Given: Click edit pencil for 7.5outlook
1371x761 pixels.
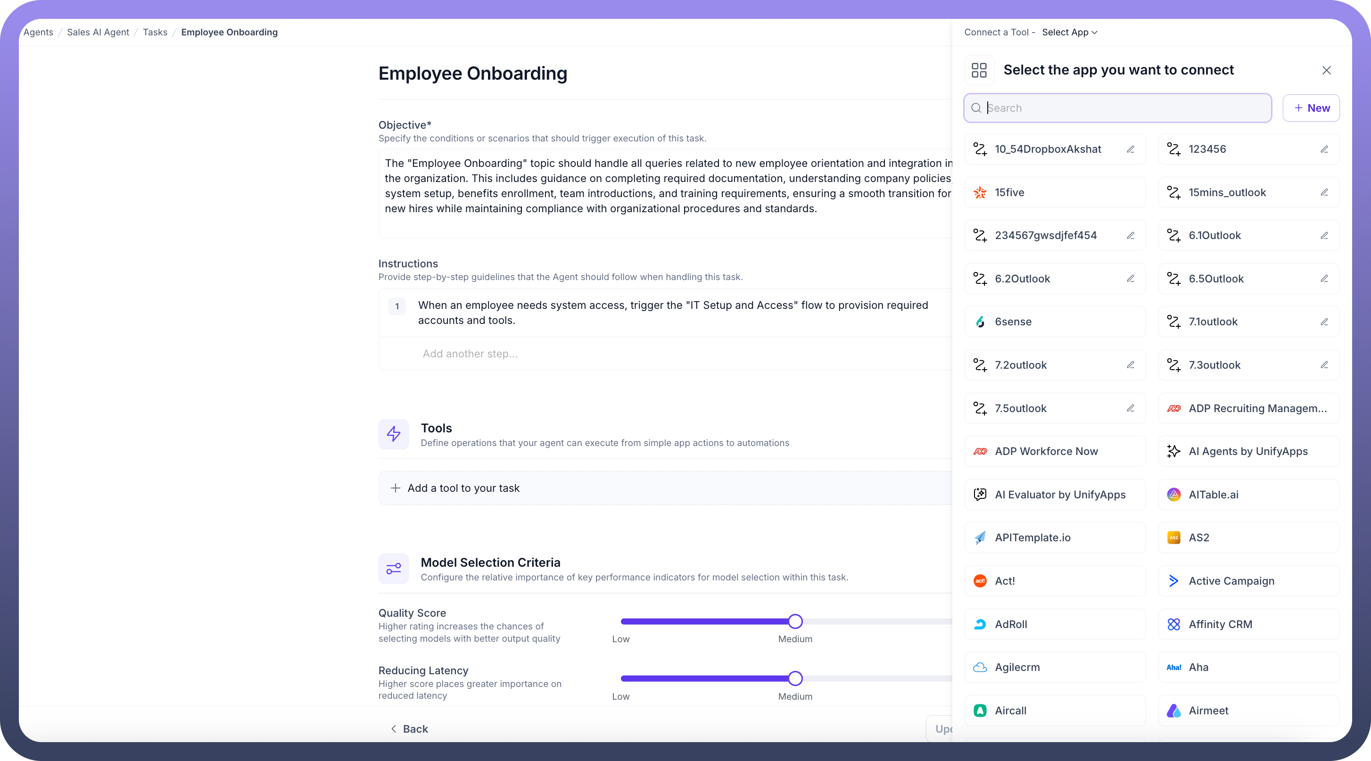Looking at the screenshot, I should click(1131, 408).
